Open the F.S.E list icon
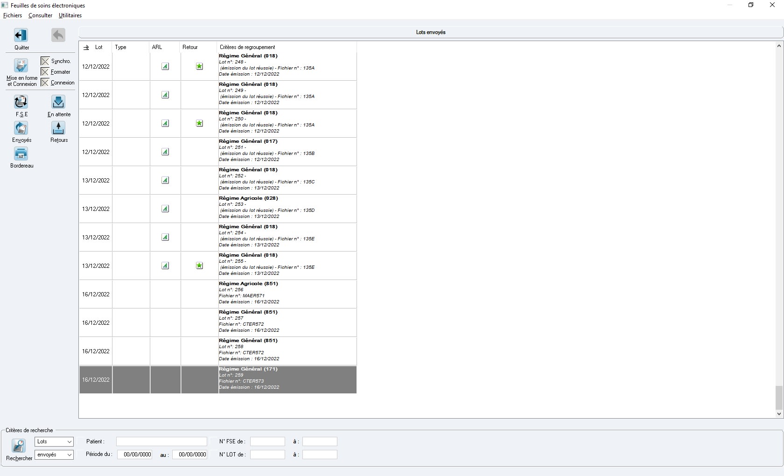This screenshot has width=784, height=476. pyautogui.click(x=21, y=102)
